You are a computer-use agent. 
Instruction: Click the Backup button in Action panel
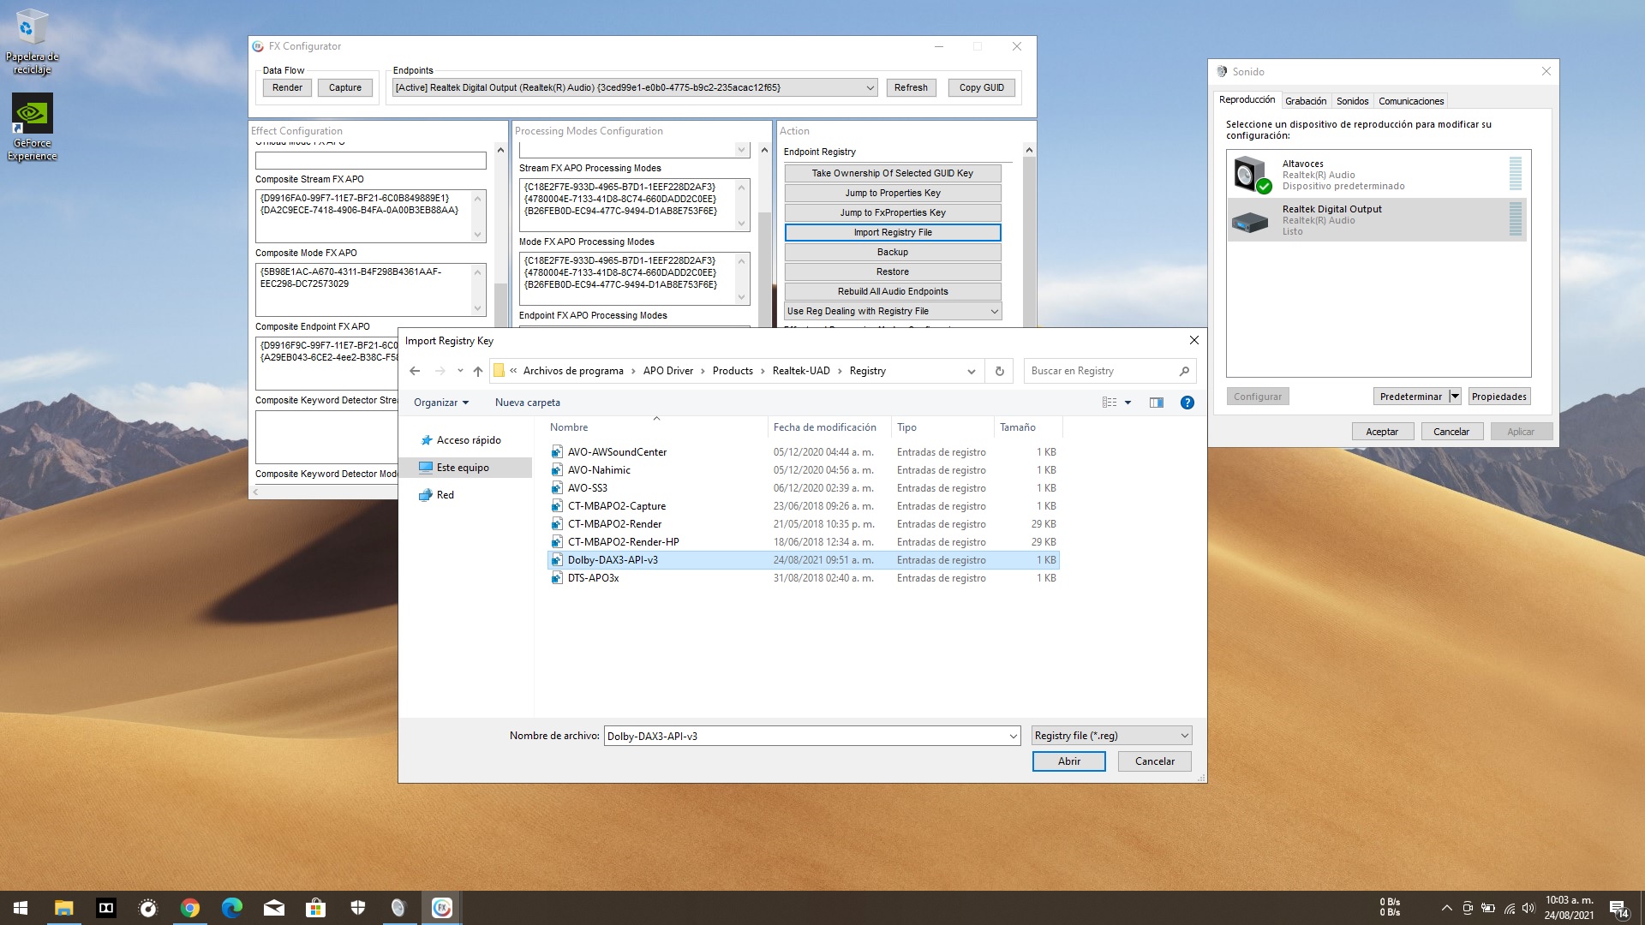892,252
